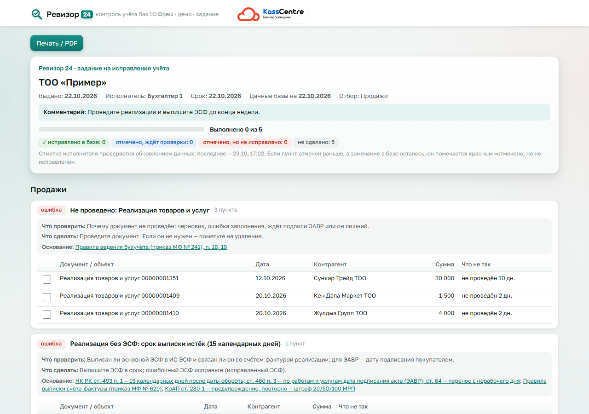Click contractor Жулдыз Групп ТОО

click(x=341, y=313)
